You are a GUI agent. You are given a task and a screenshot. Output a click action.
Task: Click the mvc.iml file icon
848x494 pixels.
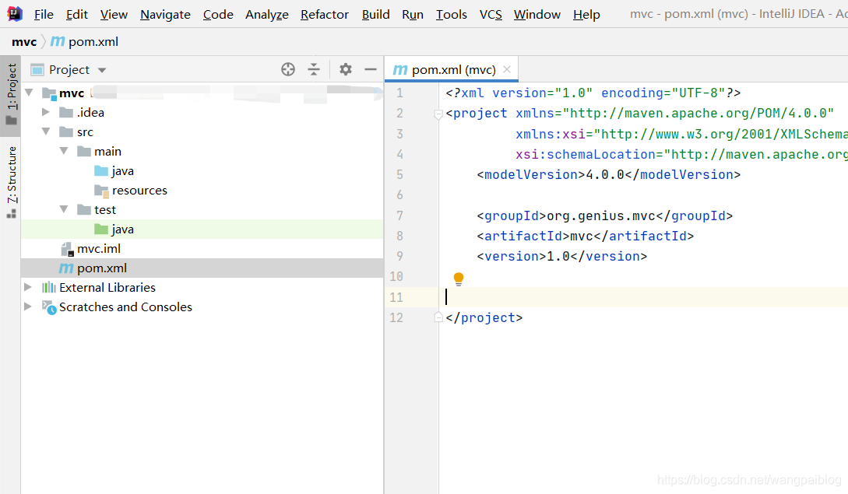67,249
